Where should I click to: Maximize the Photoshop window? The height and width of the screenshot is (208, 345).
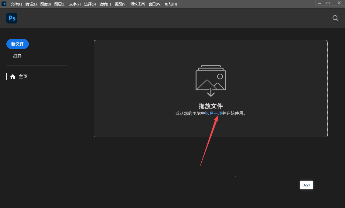(x=328, y=3)
